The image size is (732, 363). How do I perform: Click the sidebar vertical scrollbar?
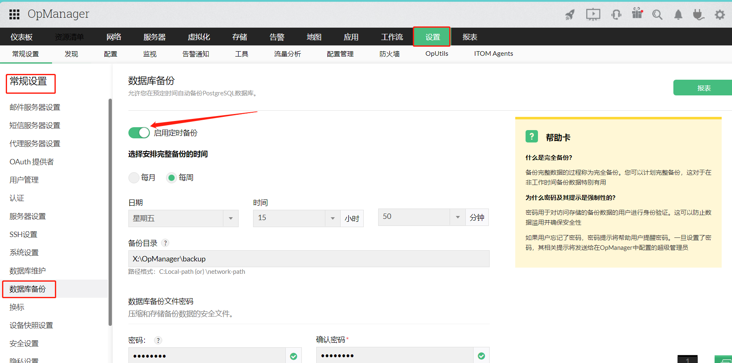tap(110, 212)
